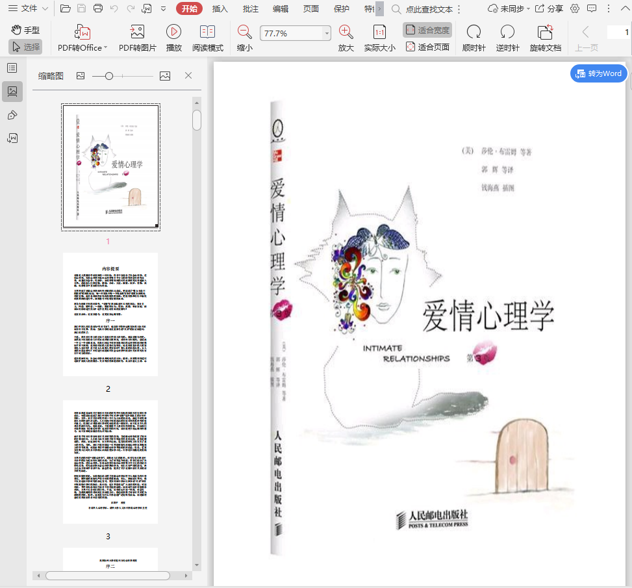Click the redo arrow
The width and height of the screenshot is (632, 588).
coord(131,8)
